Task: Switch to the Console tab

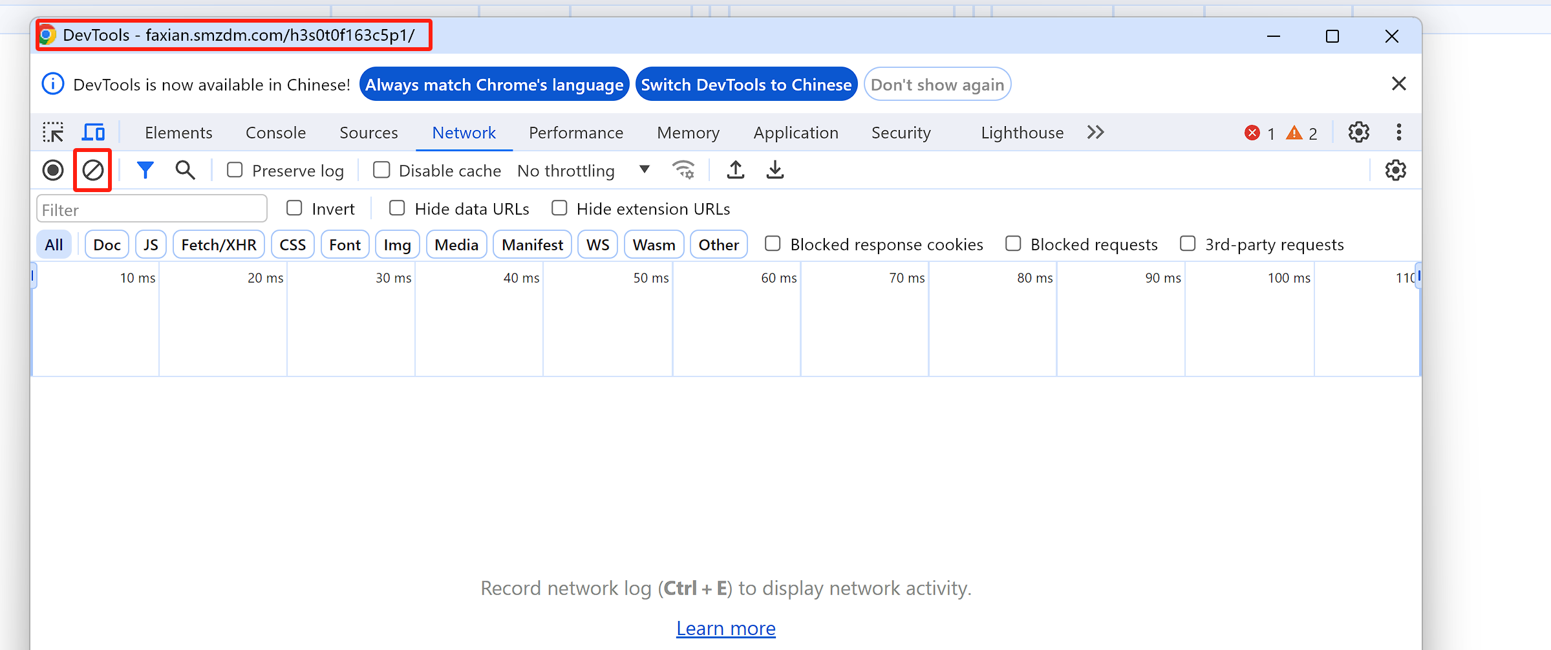Action: tap(275, 133)
